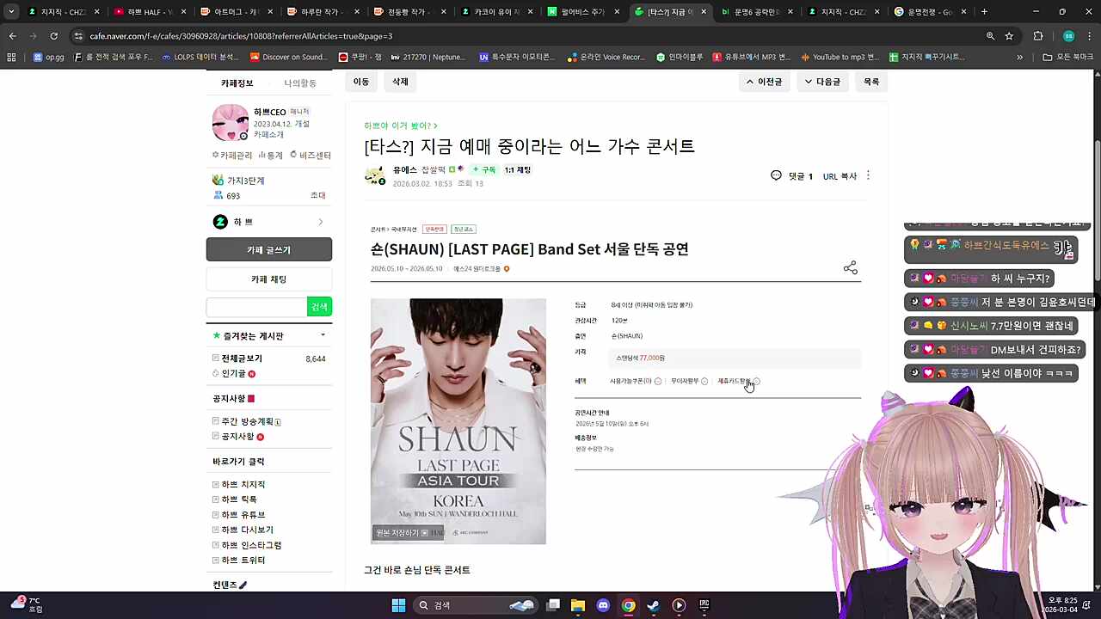Click the share icon on the concert post

tap(850, 267)
